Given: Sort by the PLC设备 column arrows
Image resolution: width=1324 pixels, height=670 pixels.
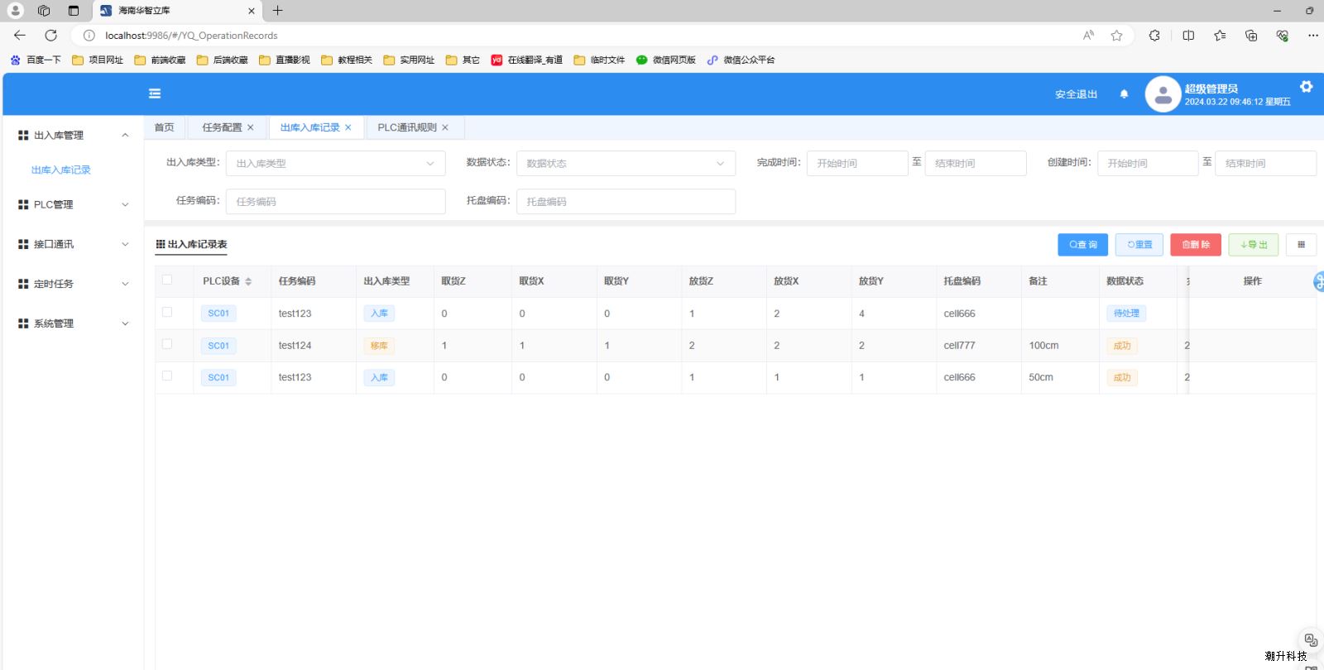Looking at the screenshot, I should (x=248, y=281).
